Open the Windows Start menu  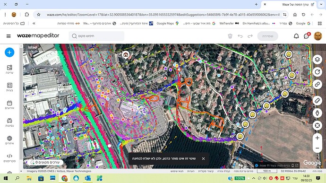(6, 178)
